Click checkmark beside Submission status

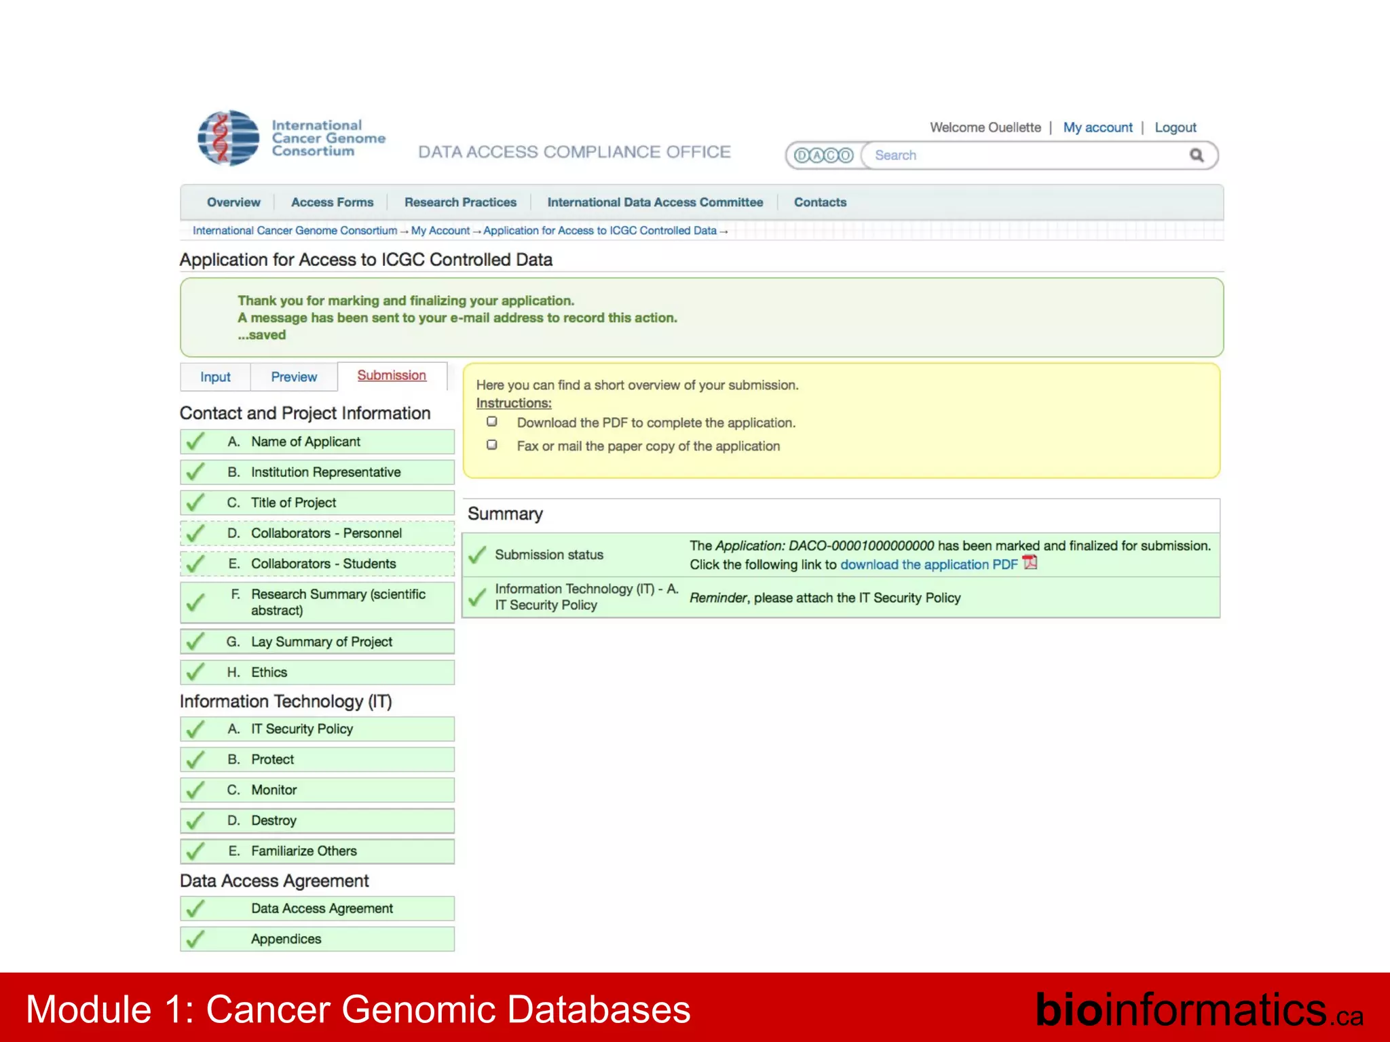pyautogui.click(x=477, y=555)
